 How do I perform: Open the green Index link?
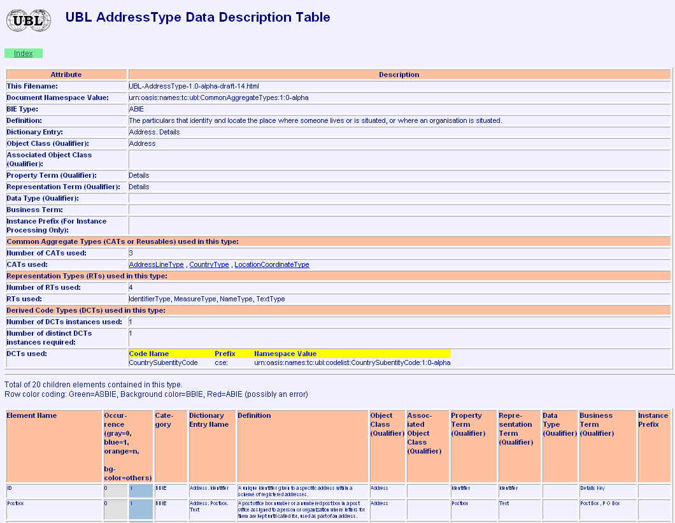[x=24, y=54]
